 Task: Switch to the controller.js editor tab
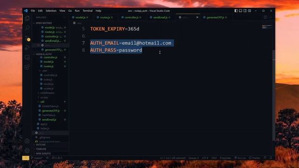tap(133, 17)
